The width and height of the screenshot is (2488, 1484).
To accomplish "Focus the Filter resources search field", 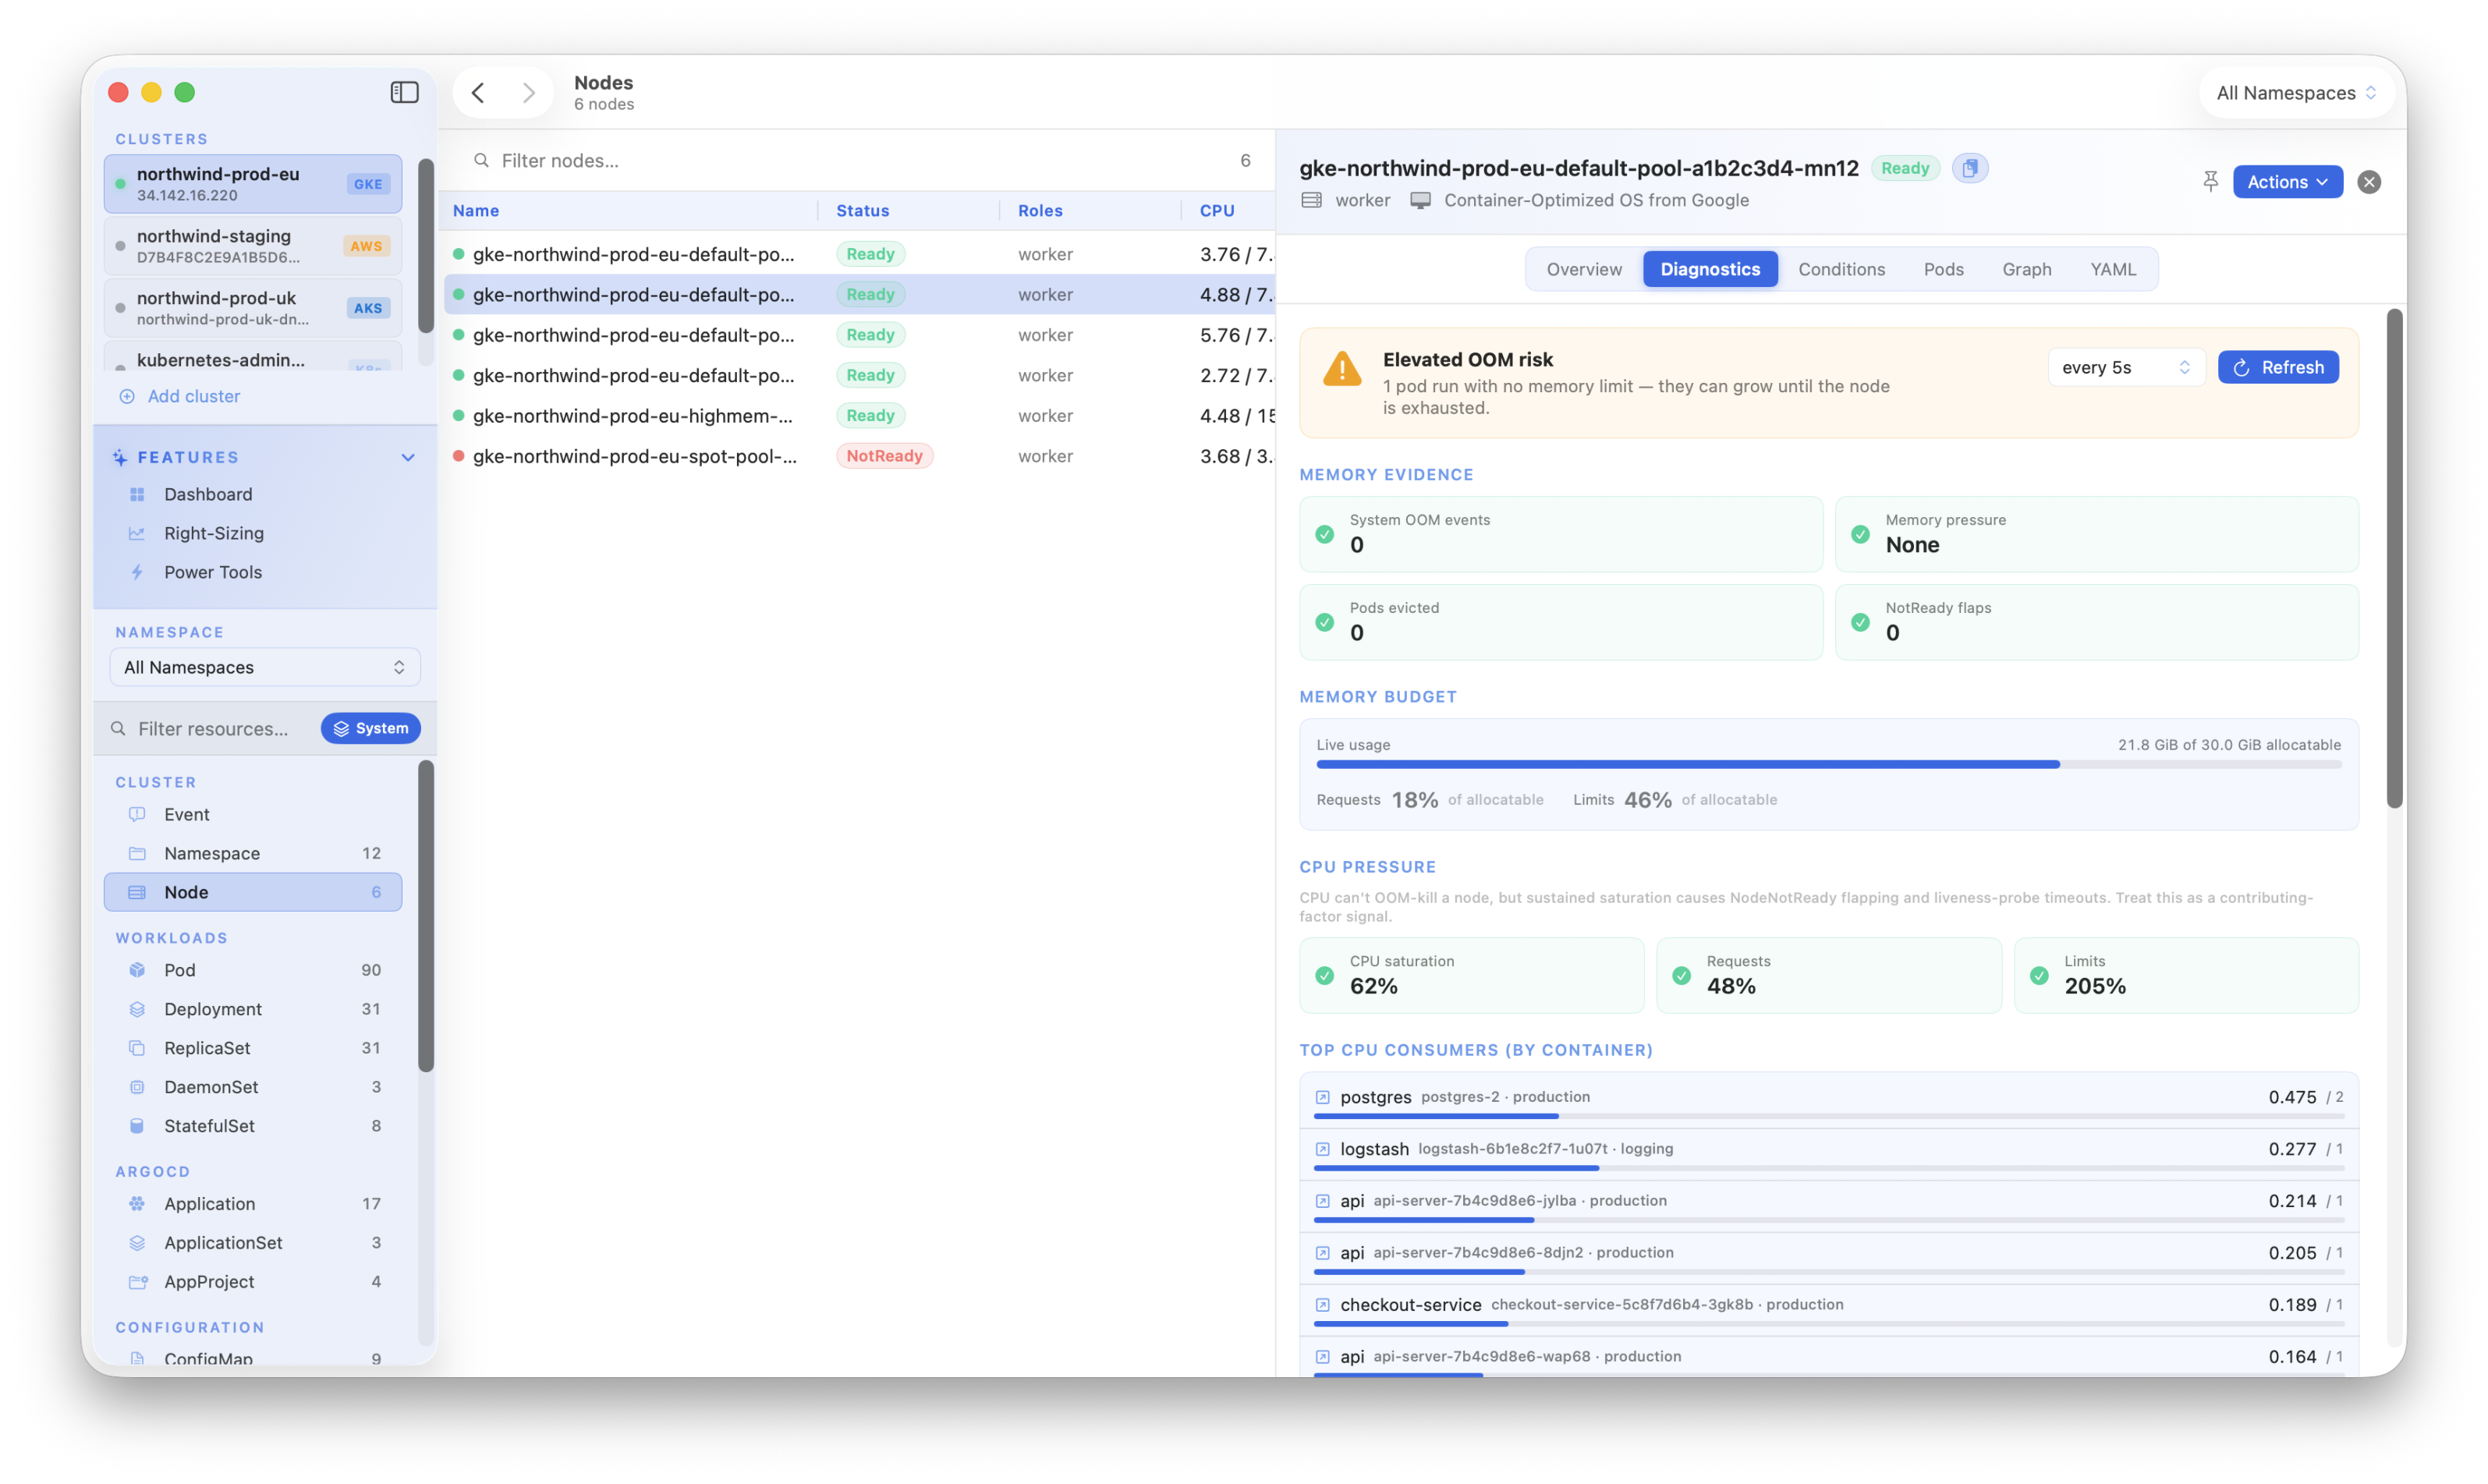I will click(x=212, y=728).
